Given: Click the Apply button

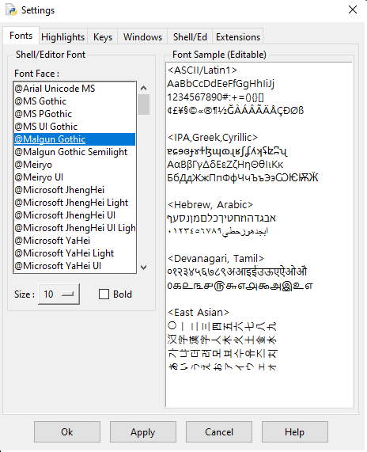Looking at the screenshot, I should 143,432.
